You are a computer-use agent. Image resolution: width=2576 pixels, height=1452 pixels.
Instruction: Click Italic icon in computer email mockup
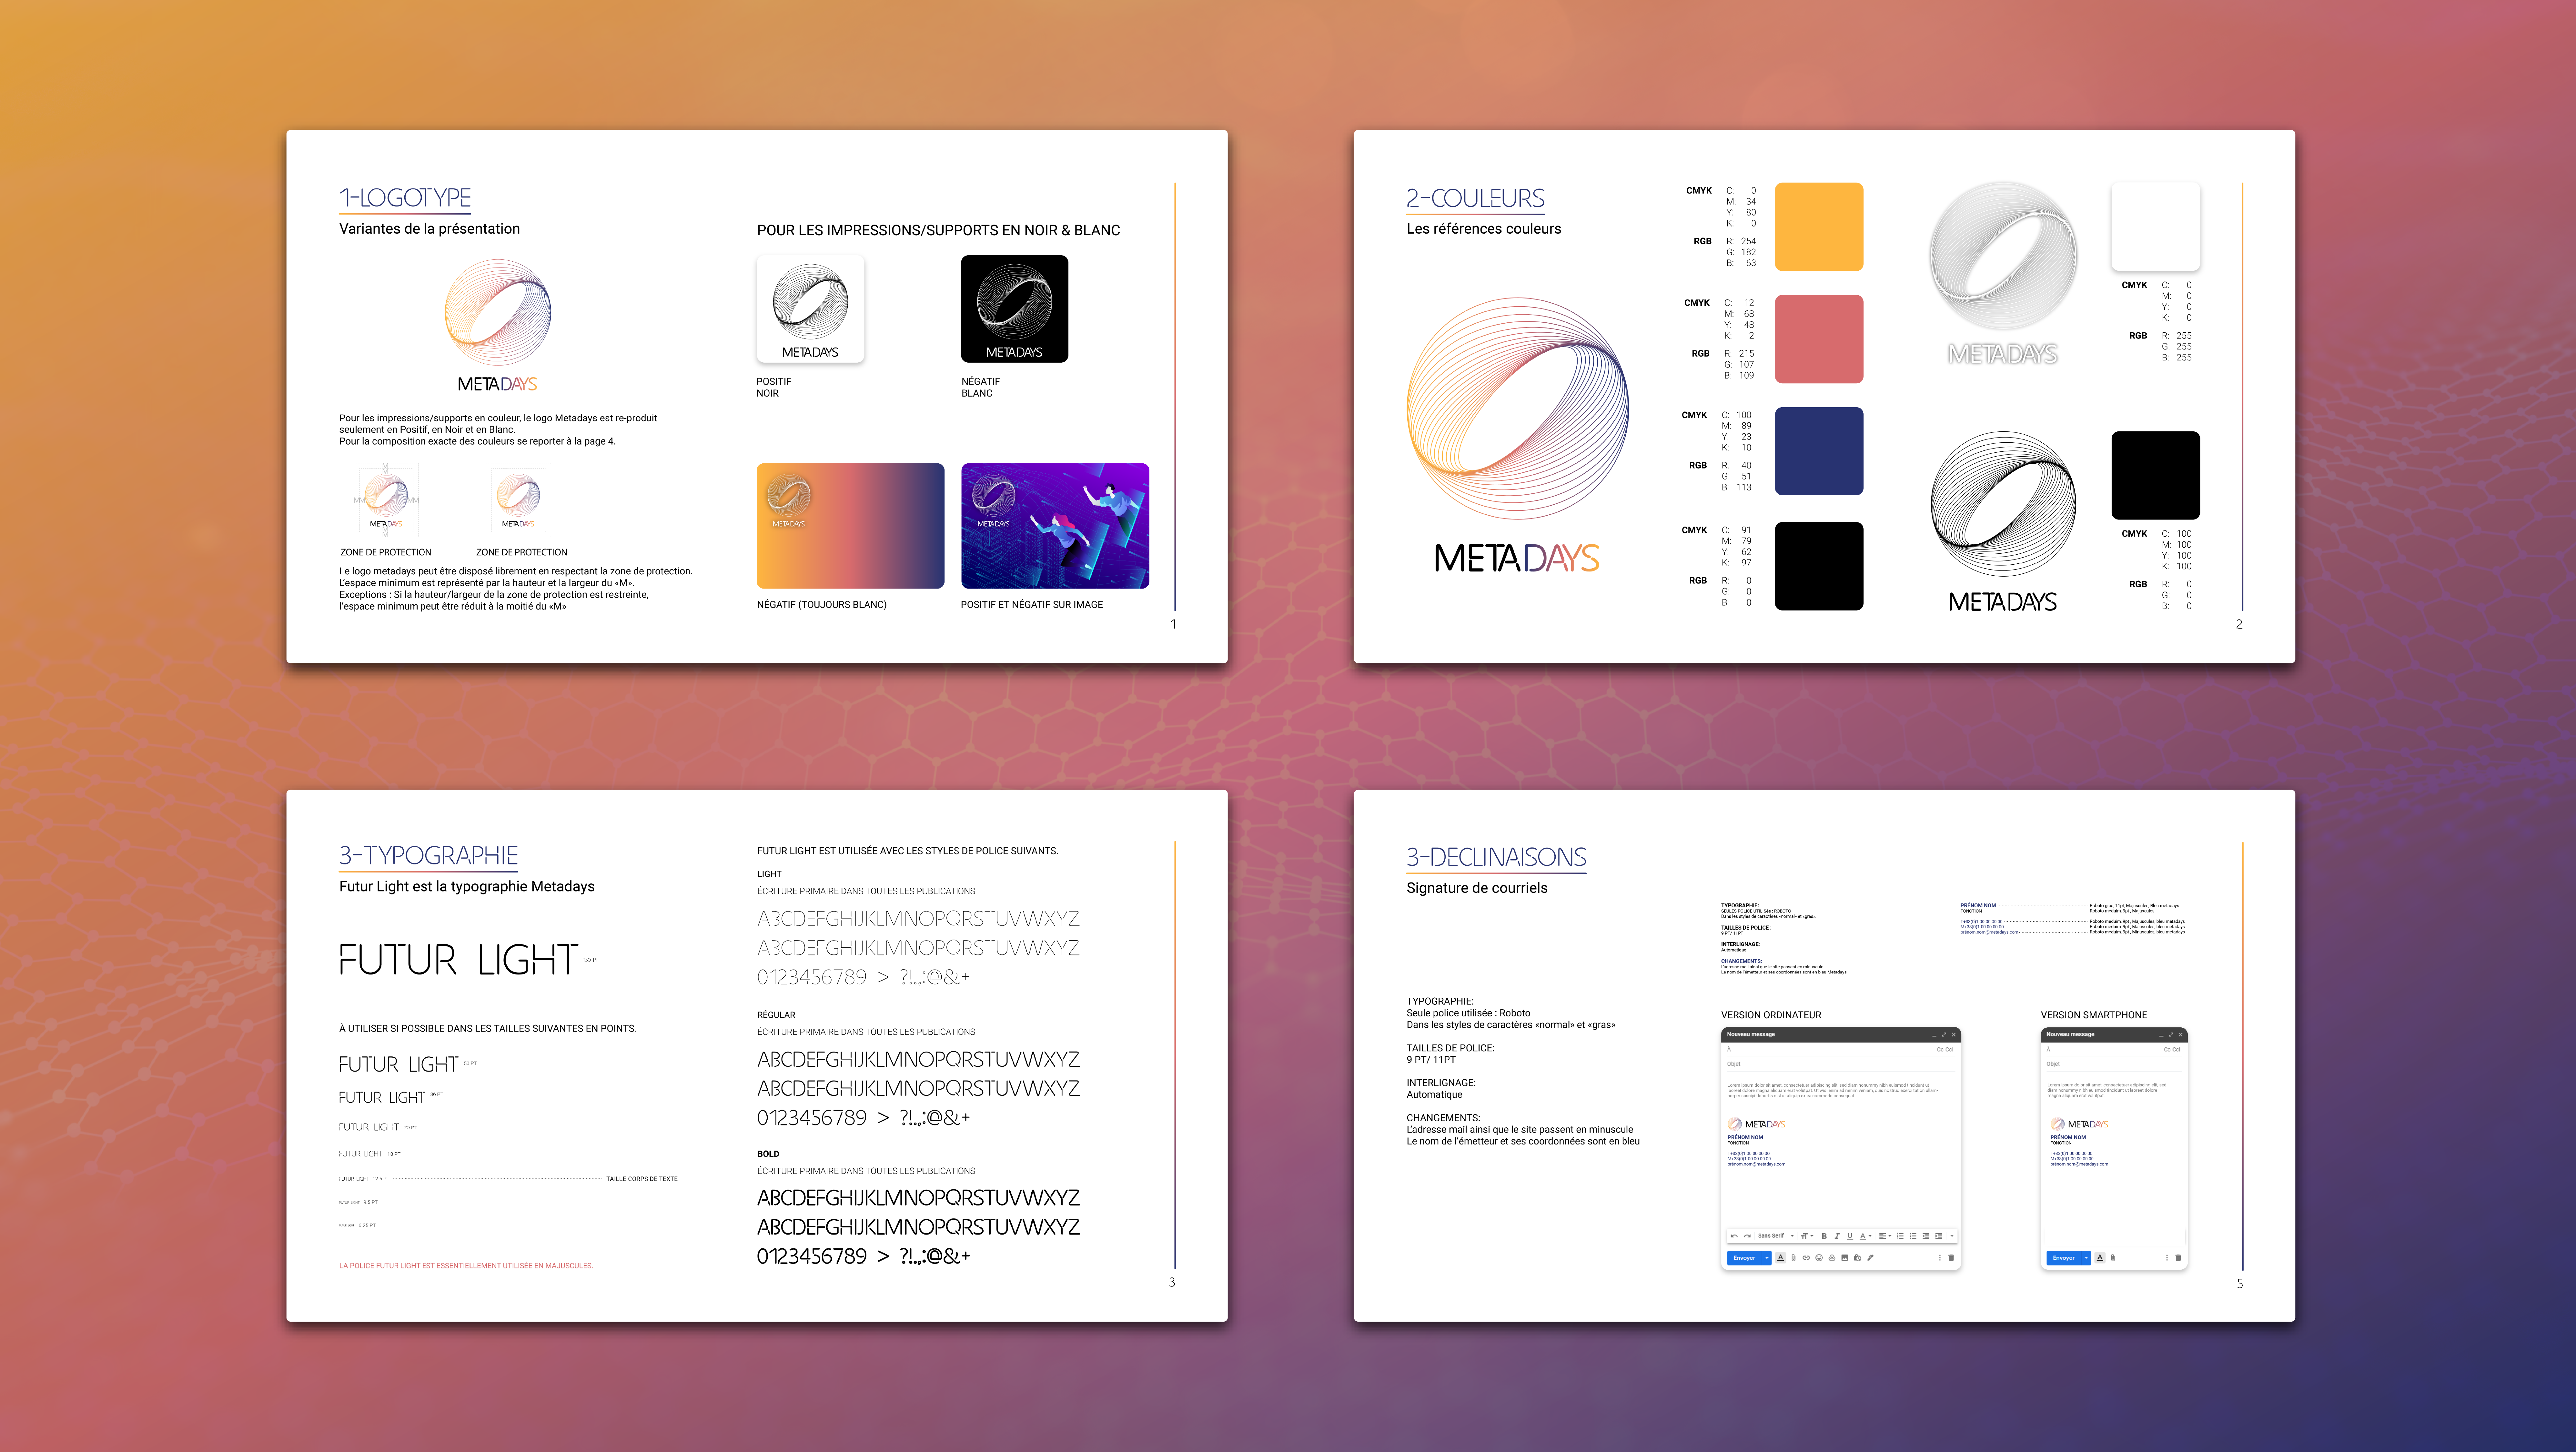(1837, 1236)
